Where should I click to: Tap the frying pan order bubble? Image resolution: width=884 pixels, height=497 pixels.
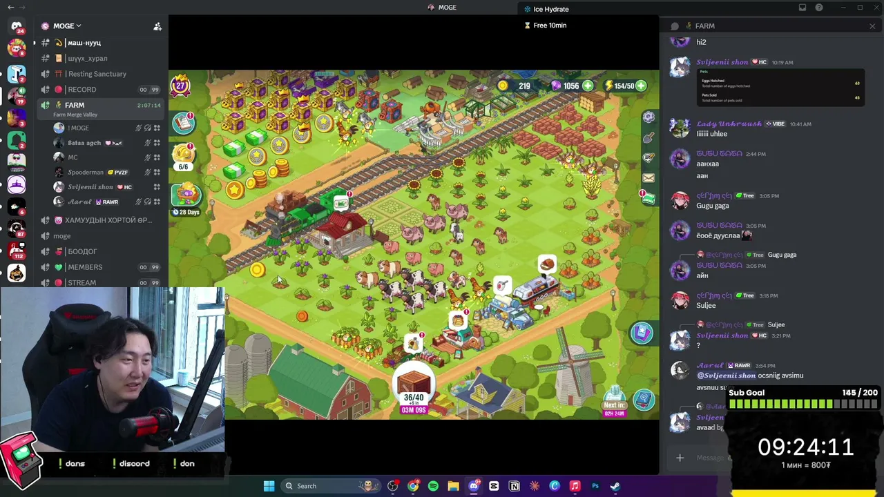tap(503, 284)
